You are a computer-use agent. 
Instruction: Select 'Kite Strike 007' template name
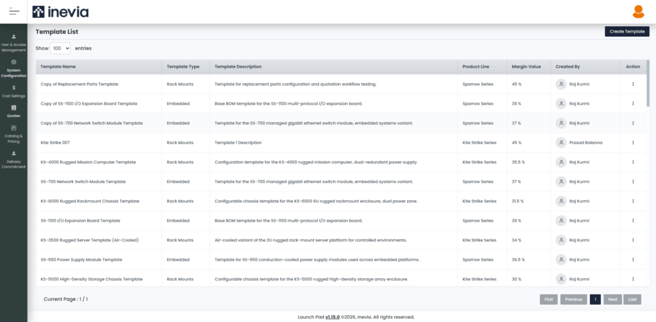[x=55, y=143]
